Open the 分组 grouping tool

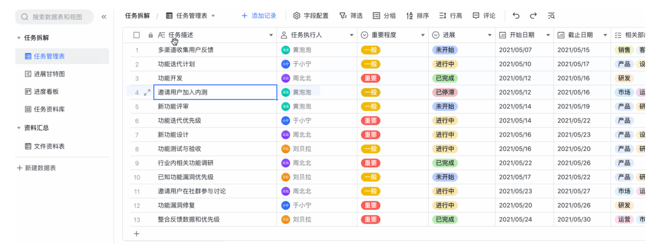[384, 16]
